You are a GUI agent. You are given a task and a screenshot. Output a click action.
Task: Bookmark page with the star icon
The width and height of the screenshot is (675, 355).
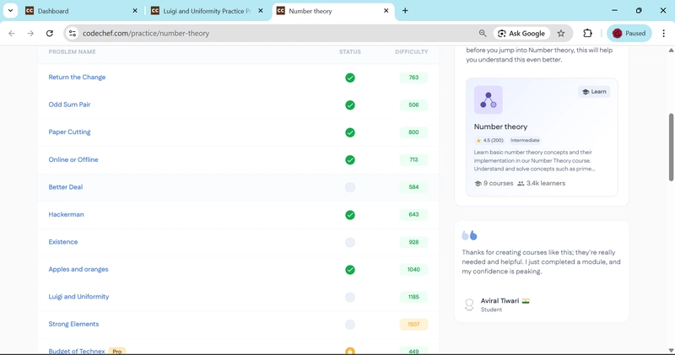pos(561,34)
